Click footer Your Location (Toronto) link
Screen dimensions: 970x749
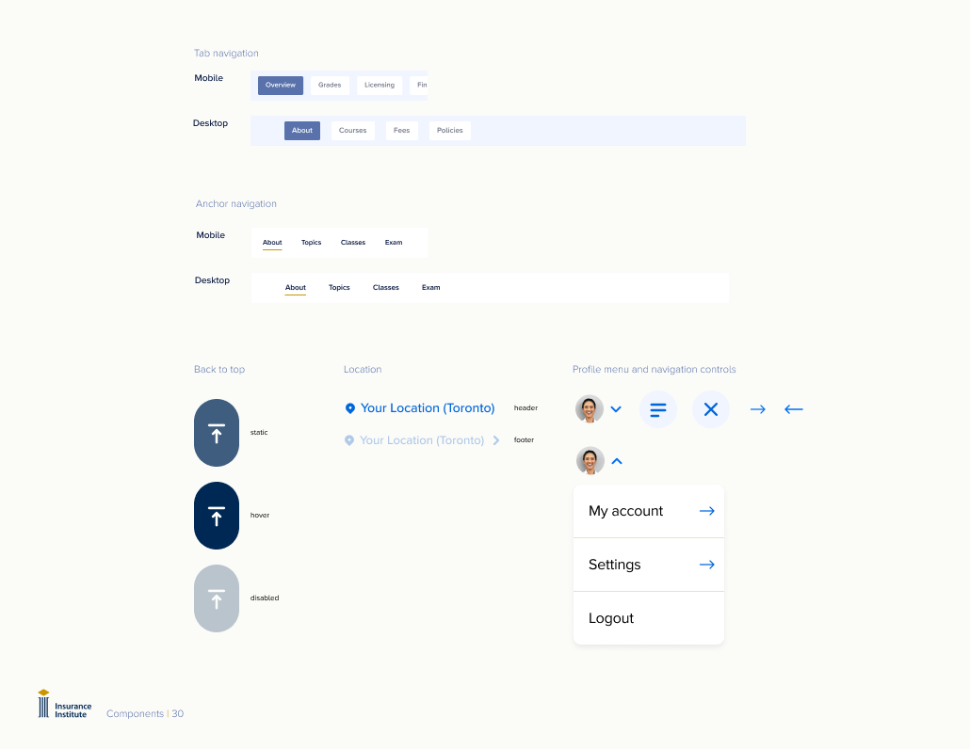point(422,440)
